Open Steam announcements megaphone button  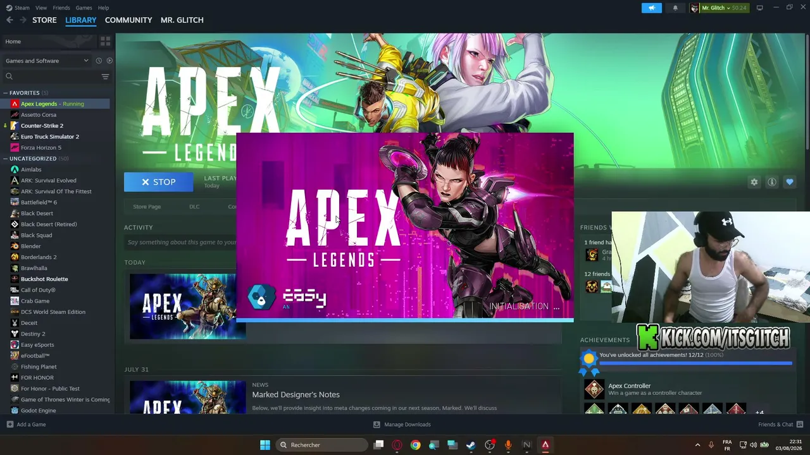point(652,8)
